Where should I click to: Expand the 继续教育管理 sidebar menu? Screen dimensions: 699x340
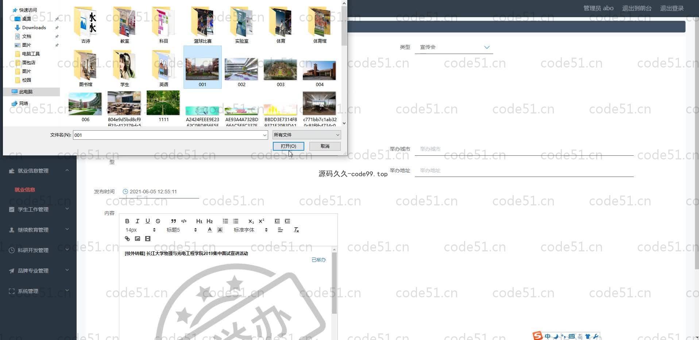coord(38,229)
